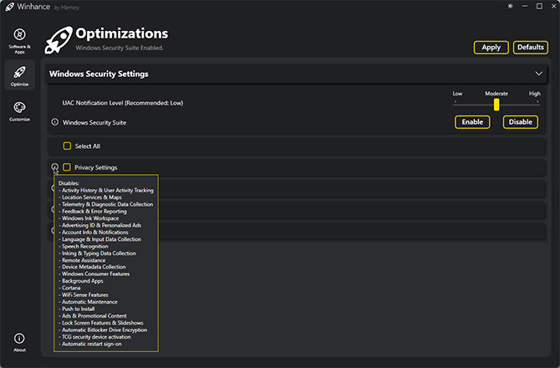Click the Privacy Settings label

coord(96,167)
